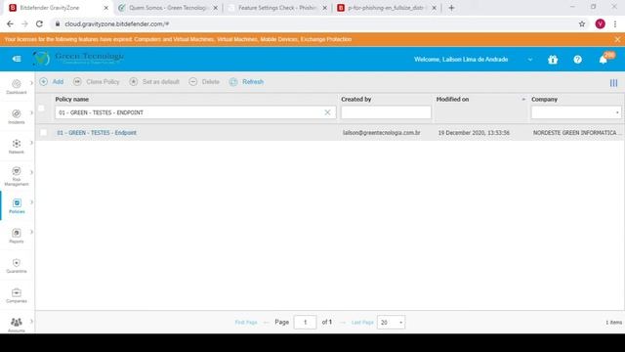This screenshot has height=352, width=625.
Task: Click the page number input box
Action: click(x=306, y=322)
